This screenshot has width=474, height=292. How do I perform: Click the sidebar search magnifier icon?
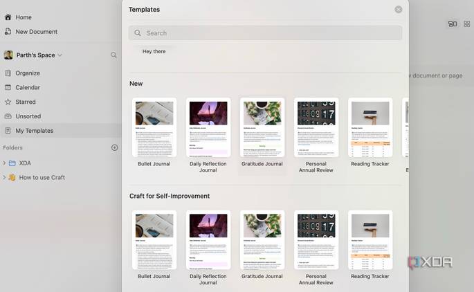[113, 55]
